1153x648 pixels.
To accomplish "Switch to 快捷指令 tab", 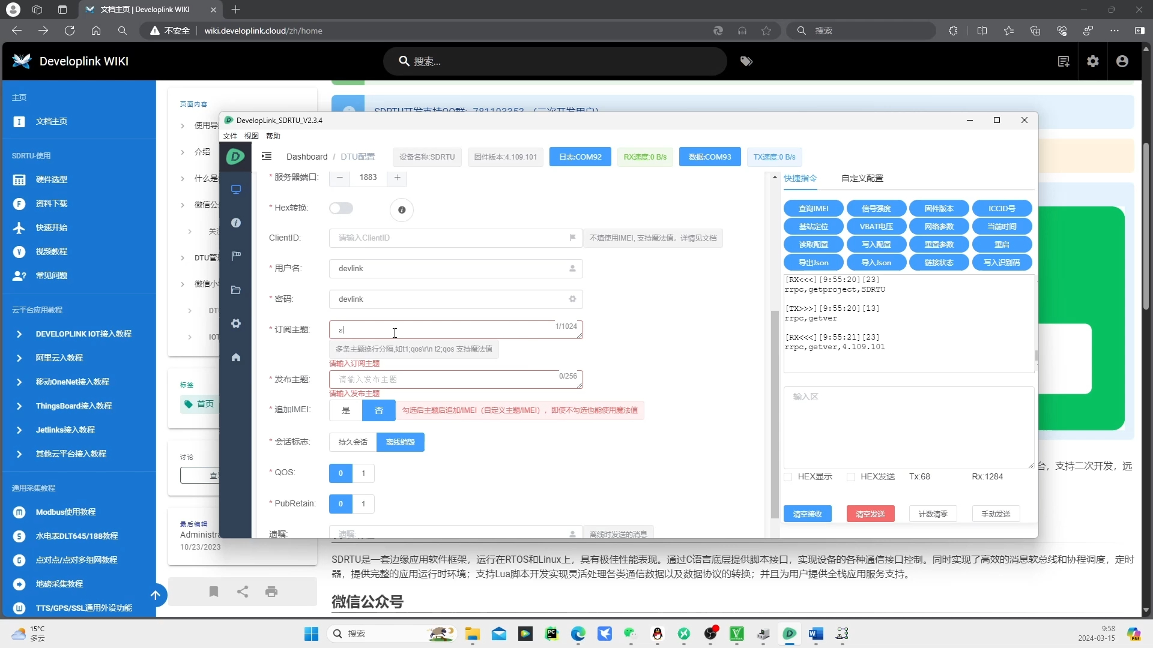I will 800,178.
